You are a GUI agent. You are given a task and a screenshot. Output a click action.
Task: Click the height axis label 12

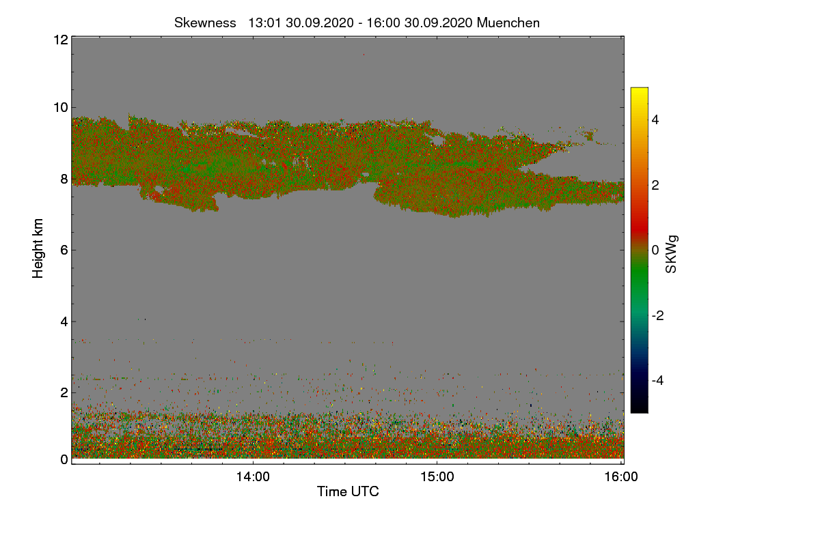(60, 40)
